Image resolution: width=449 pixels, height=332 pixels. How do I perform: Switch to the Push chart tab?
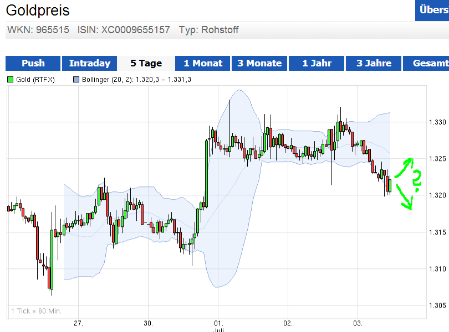tap(33, 64)
